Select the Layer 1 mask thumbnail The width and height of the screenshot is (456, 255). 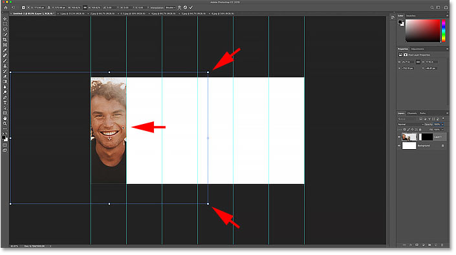(x=427, y=137)
